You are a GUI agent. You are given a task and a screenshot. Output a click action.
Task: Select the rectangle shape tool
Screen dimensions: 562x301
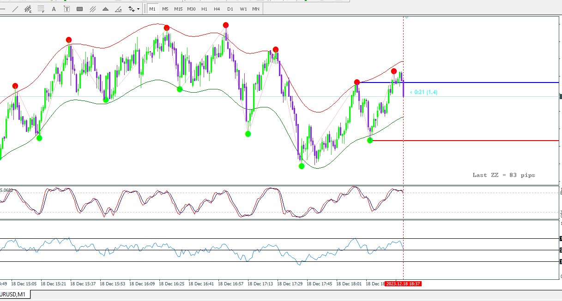pyautogui.click(x=79, y=9)
